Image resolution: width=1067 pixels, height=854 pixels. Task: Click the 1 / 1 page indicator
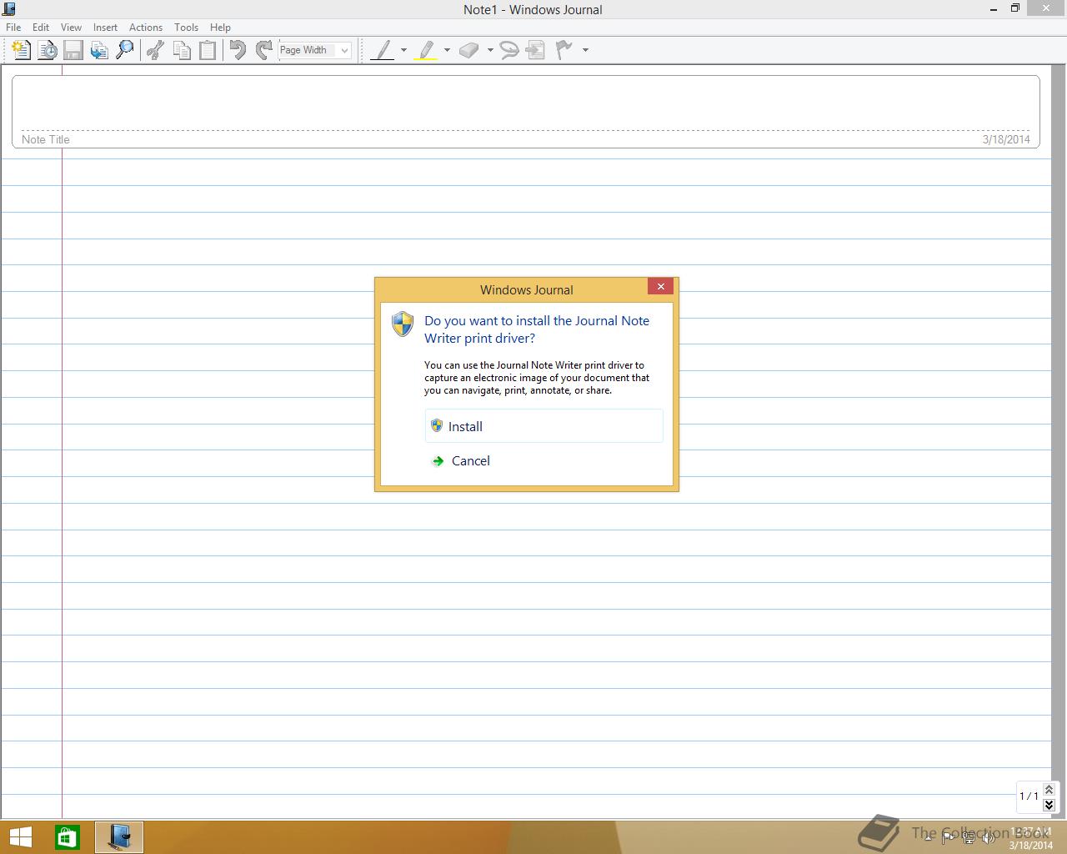(1029, 796)
